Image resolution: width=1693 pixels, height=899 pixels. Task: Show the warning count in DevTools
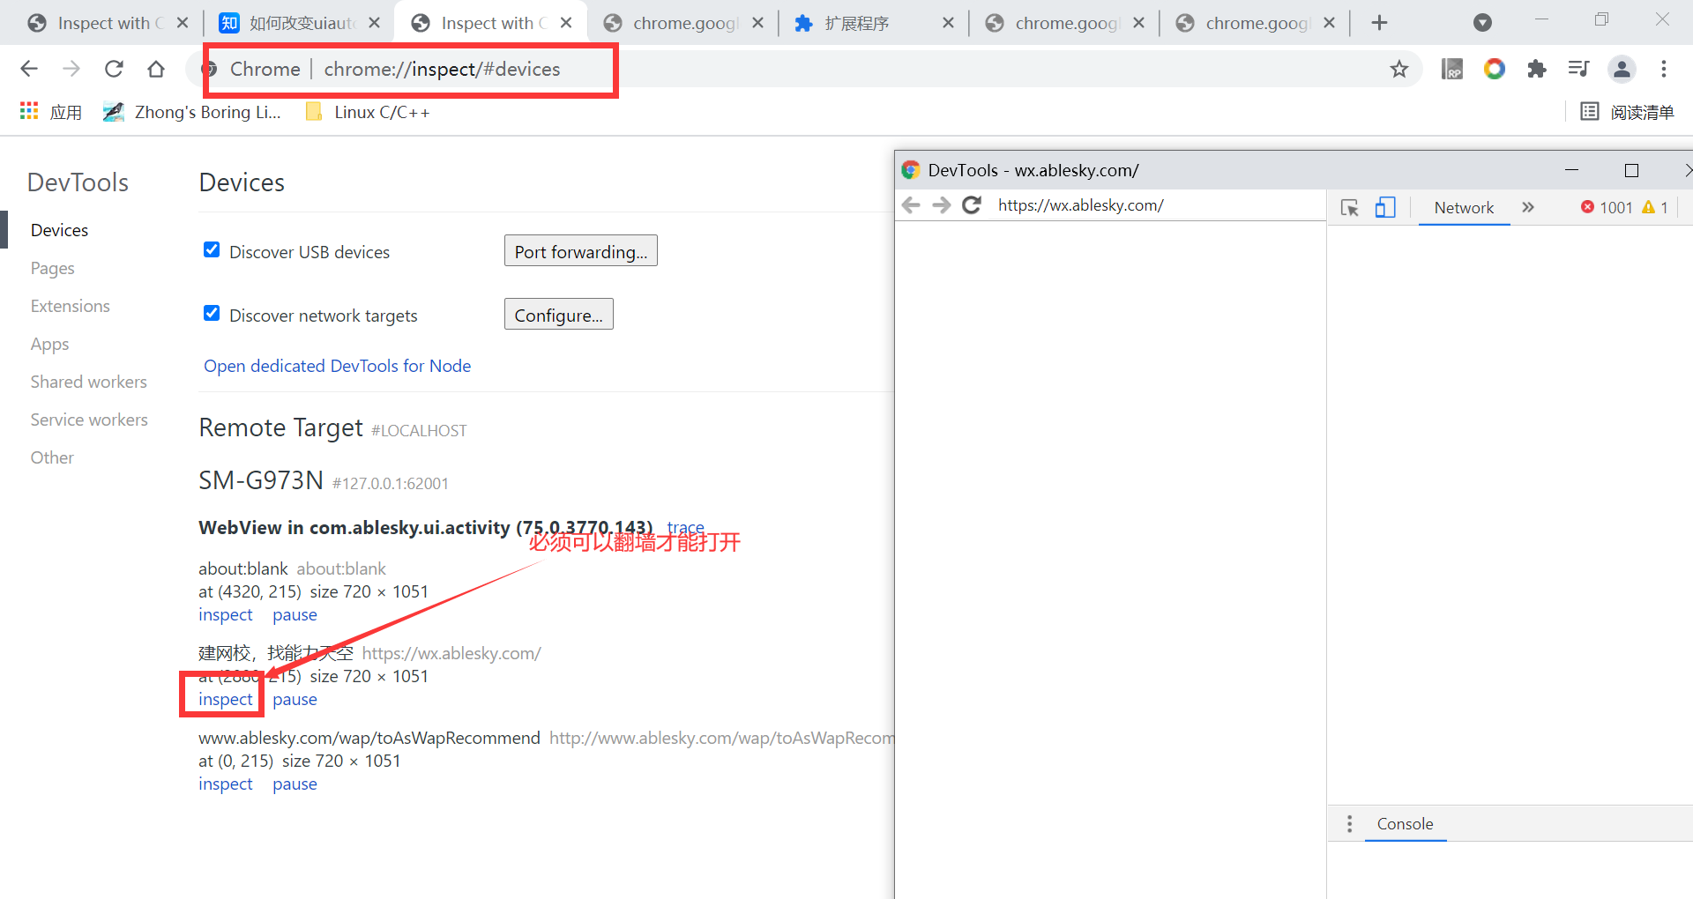point(1655,207)
